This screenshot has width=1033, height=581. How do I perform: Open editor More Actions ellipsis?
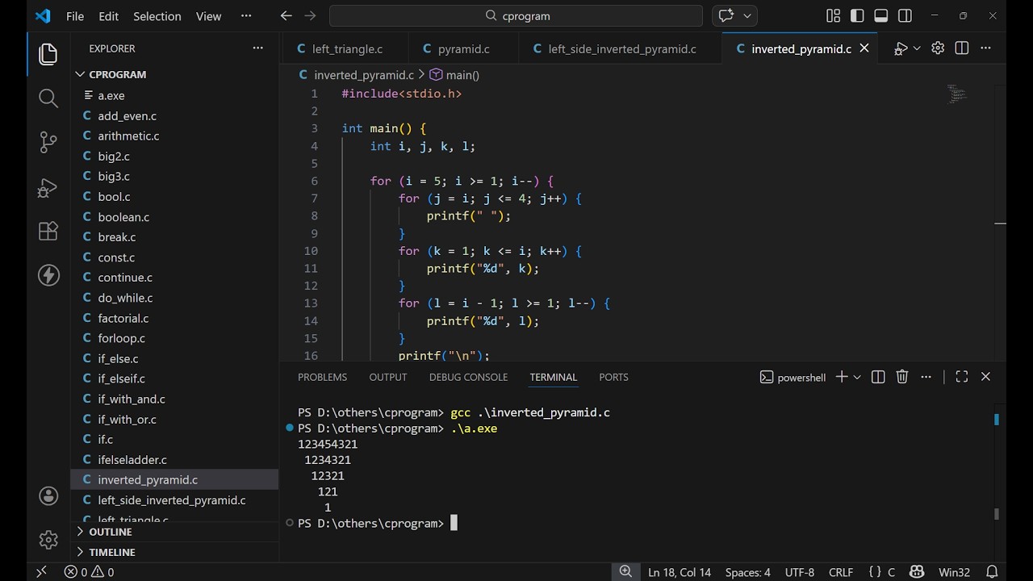click(x=985, y=48)
